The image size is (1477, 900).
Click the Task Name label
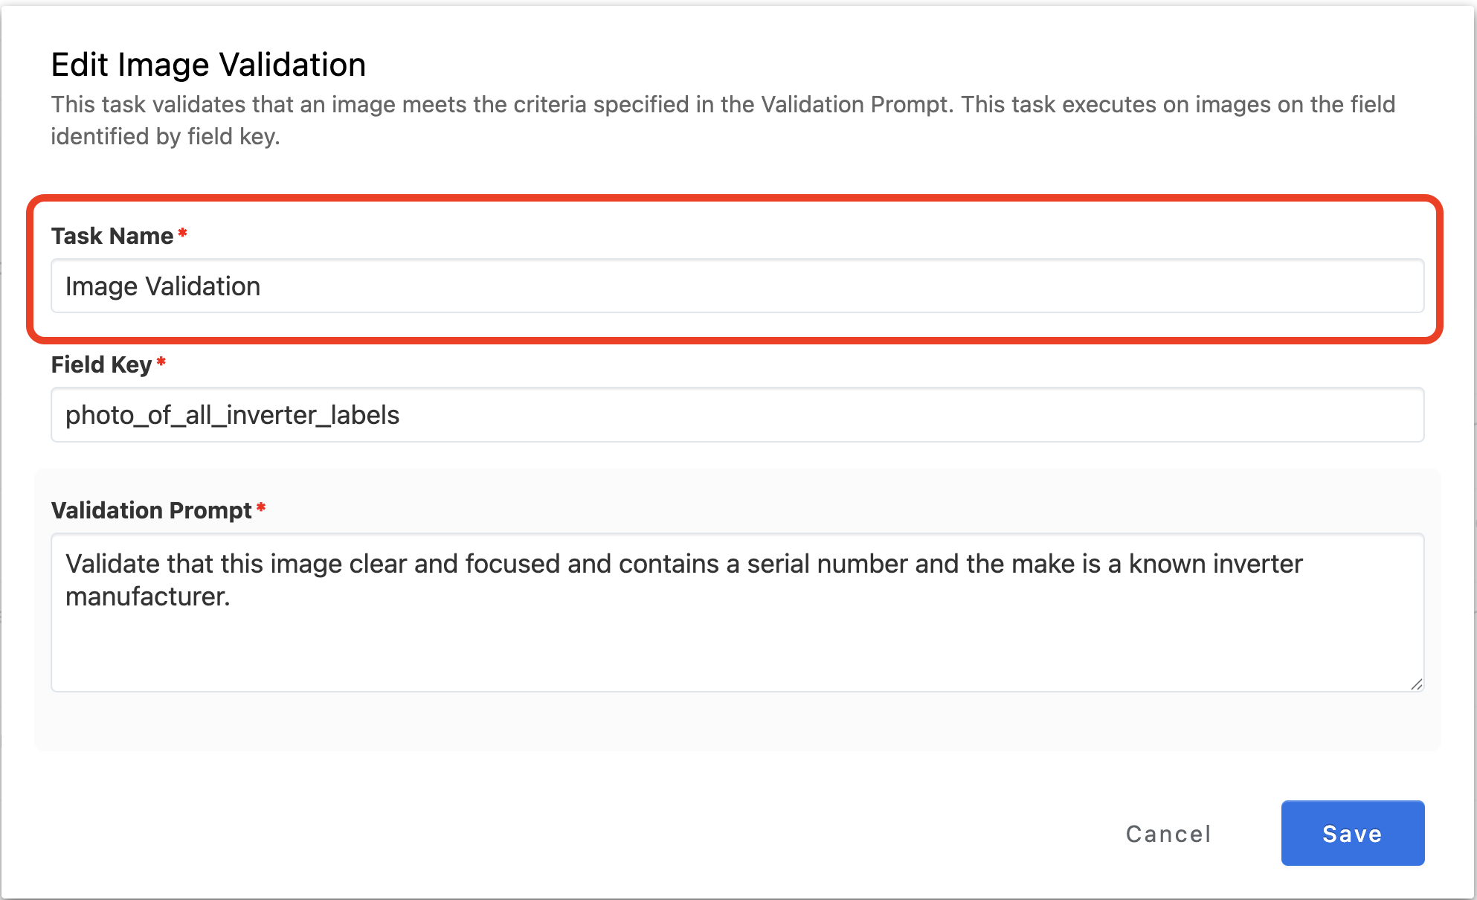pyautogui.click(x=112, y=236)
